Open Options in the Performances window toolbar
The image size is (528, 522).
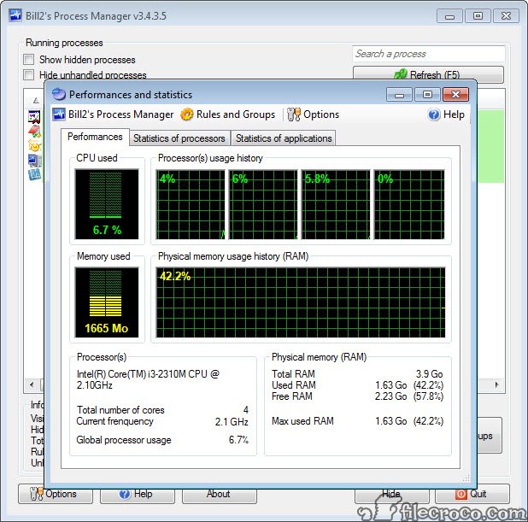coord(314,114)
